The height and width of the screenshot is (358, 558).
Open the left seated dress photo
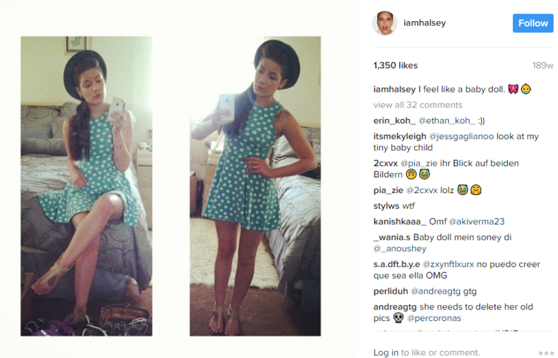click(x=86, y=186)
